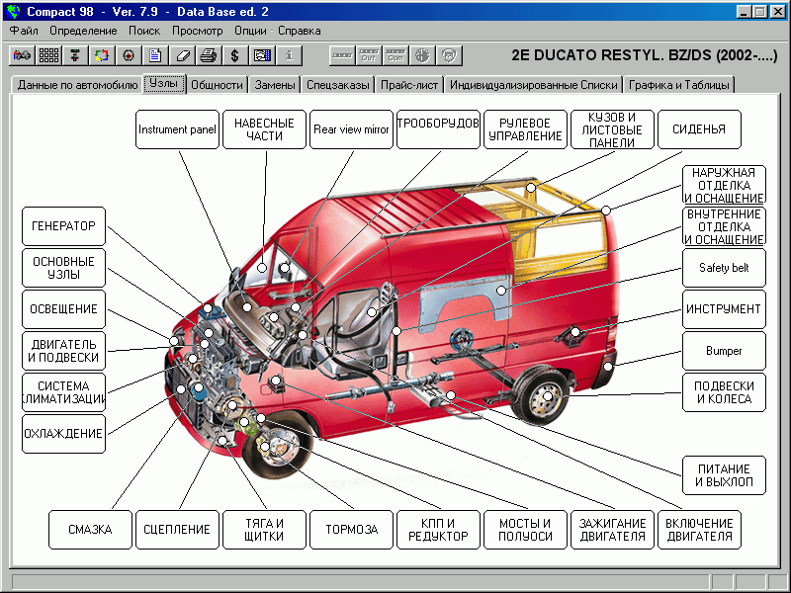Click the grayed 'Out' chassis toolbar icon

369,55
